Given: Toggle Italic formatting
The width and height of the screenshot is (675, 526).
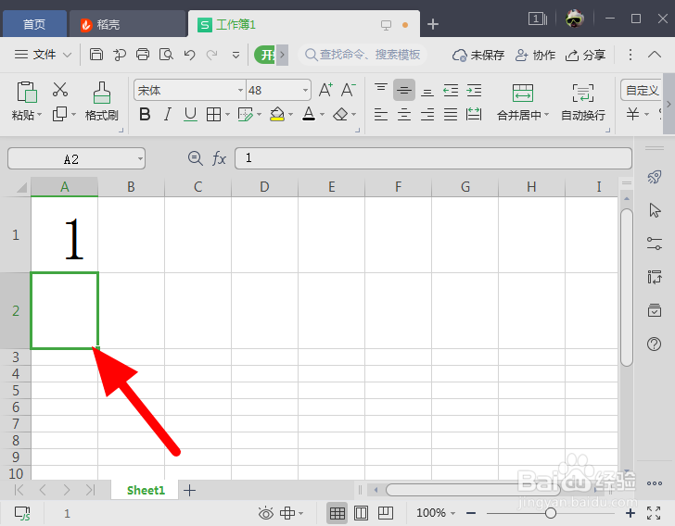Looking at the screenshot, I should pos(168,115).
